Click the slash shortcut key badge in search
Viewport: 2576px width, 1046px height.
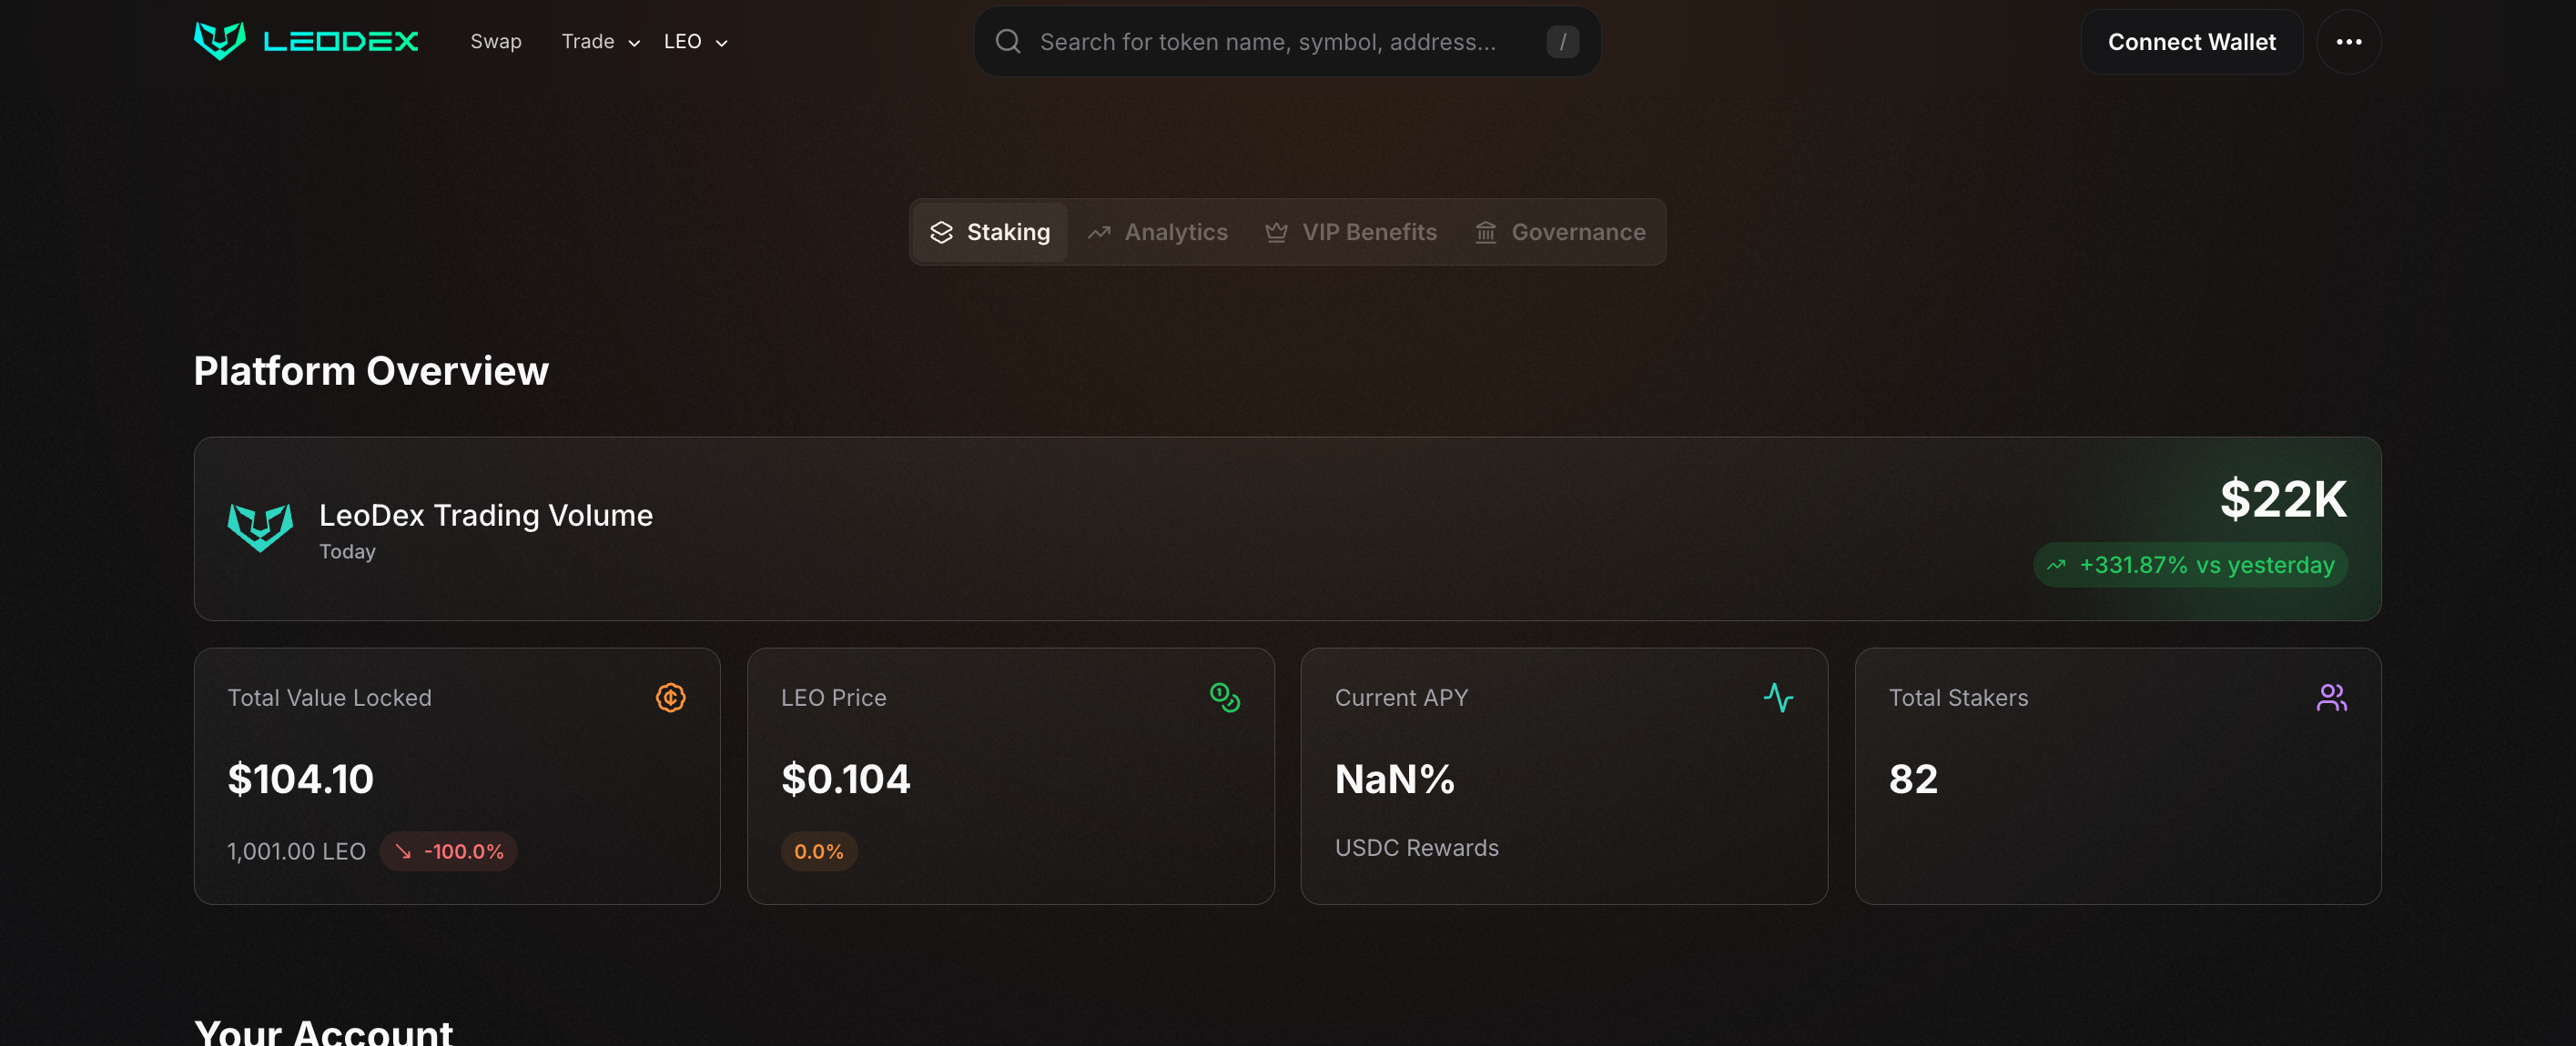tap(1562, 42)
